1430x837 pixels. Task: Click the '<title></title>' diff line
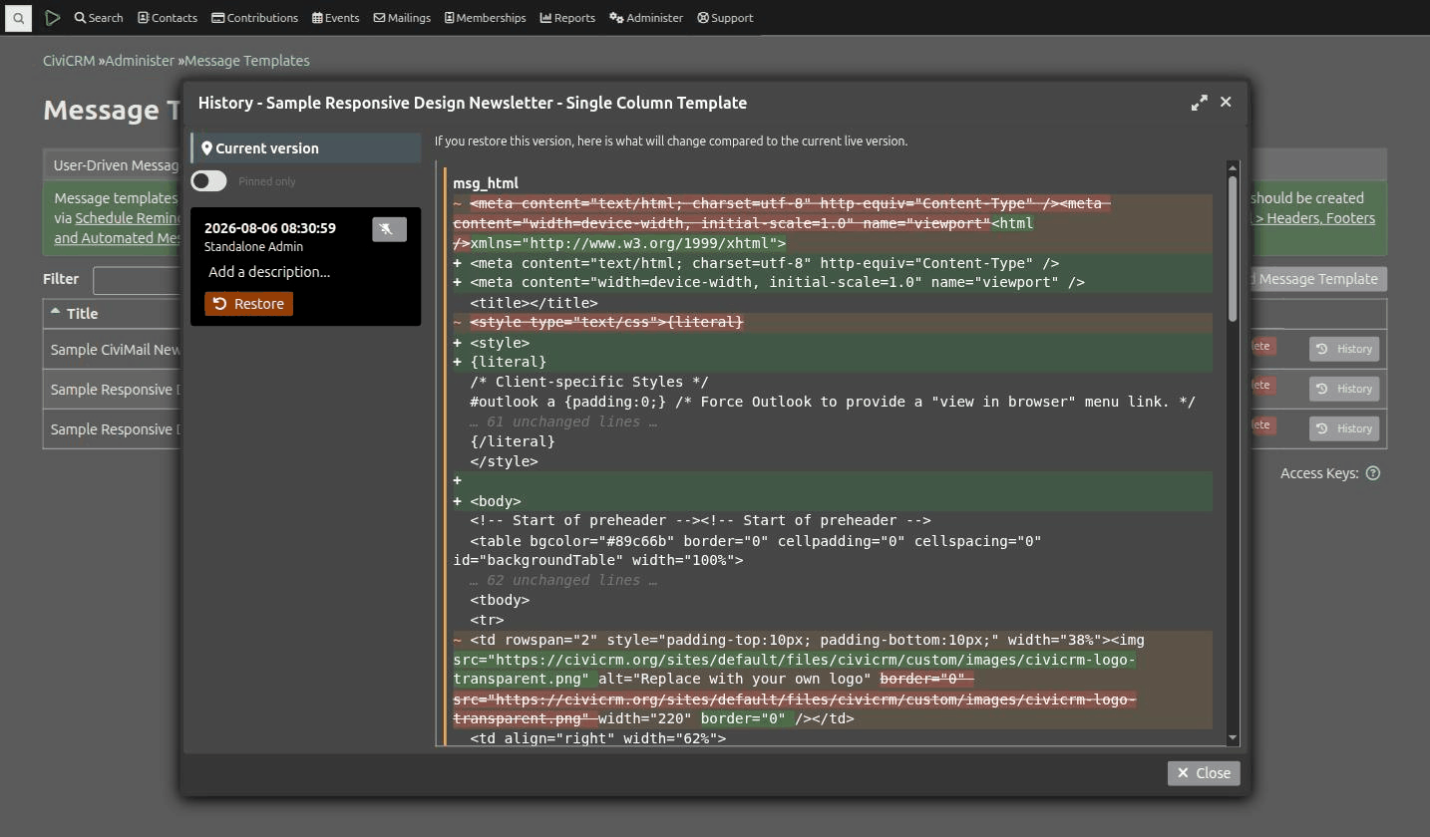[534, 303]
